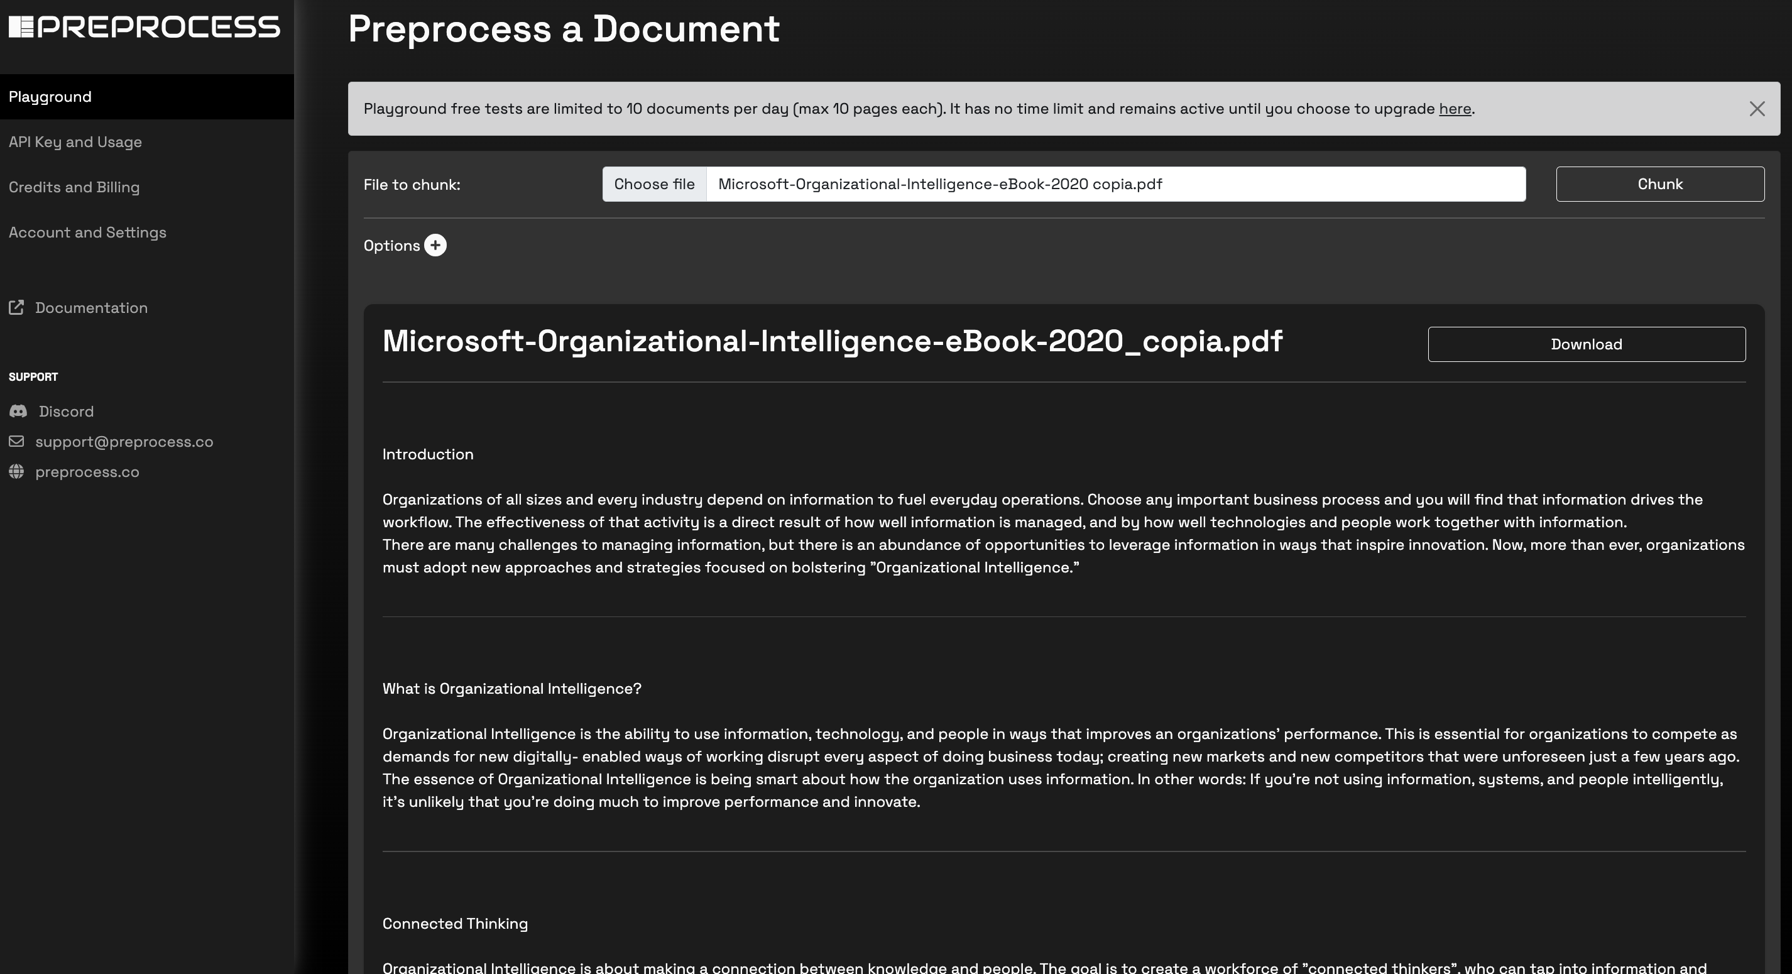The image size is (1792, 974).
Task: Click support@preprocess.co email link
Action: [x=124, y=442]
